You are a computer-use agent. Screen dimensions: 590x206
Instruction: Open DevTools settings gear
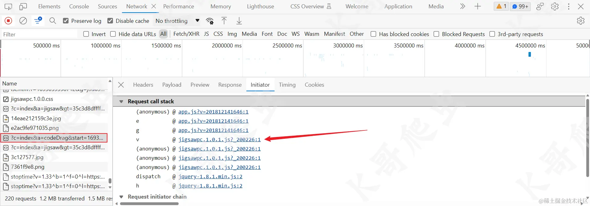[x=555, y=6]
